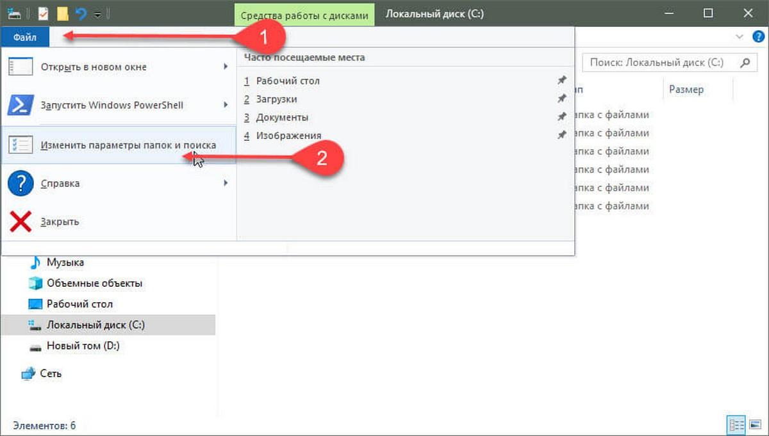
Task: Click the magnifier search icon
Action: pyautogui.click(x=745, y=63)
